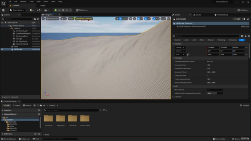Open the Blueprints toolbar dropdown
The image size is (251, 141).
[x=39, y=10]
